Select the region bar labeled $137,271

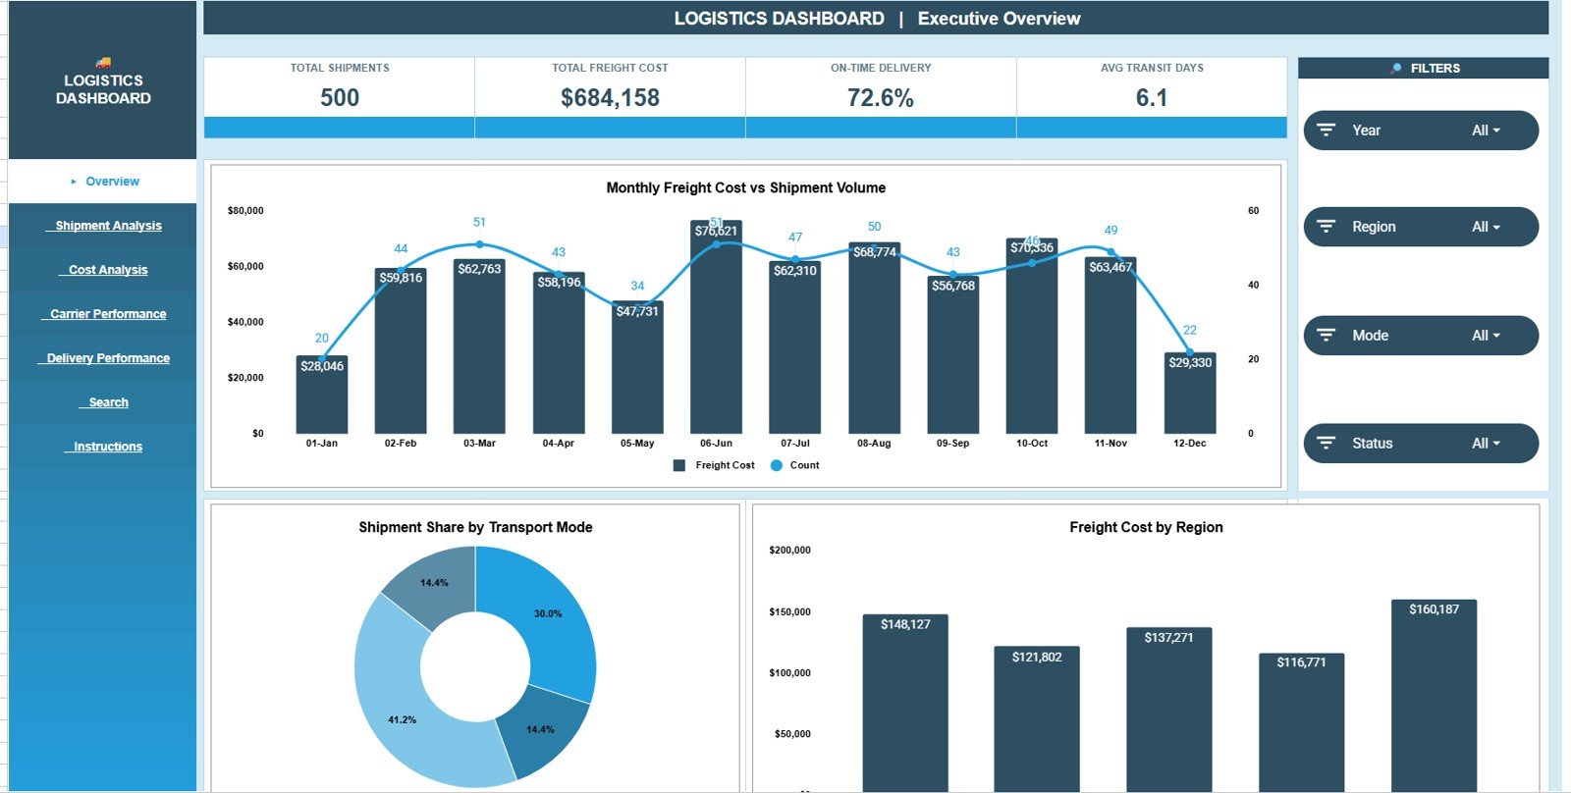[1168, 710]
